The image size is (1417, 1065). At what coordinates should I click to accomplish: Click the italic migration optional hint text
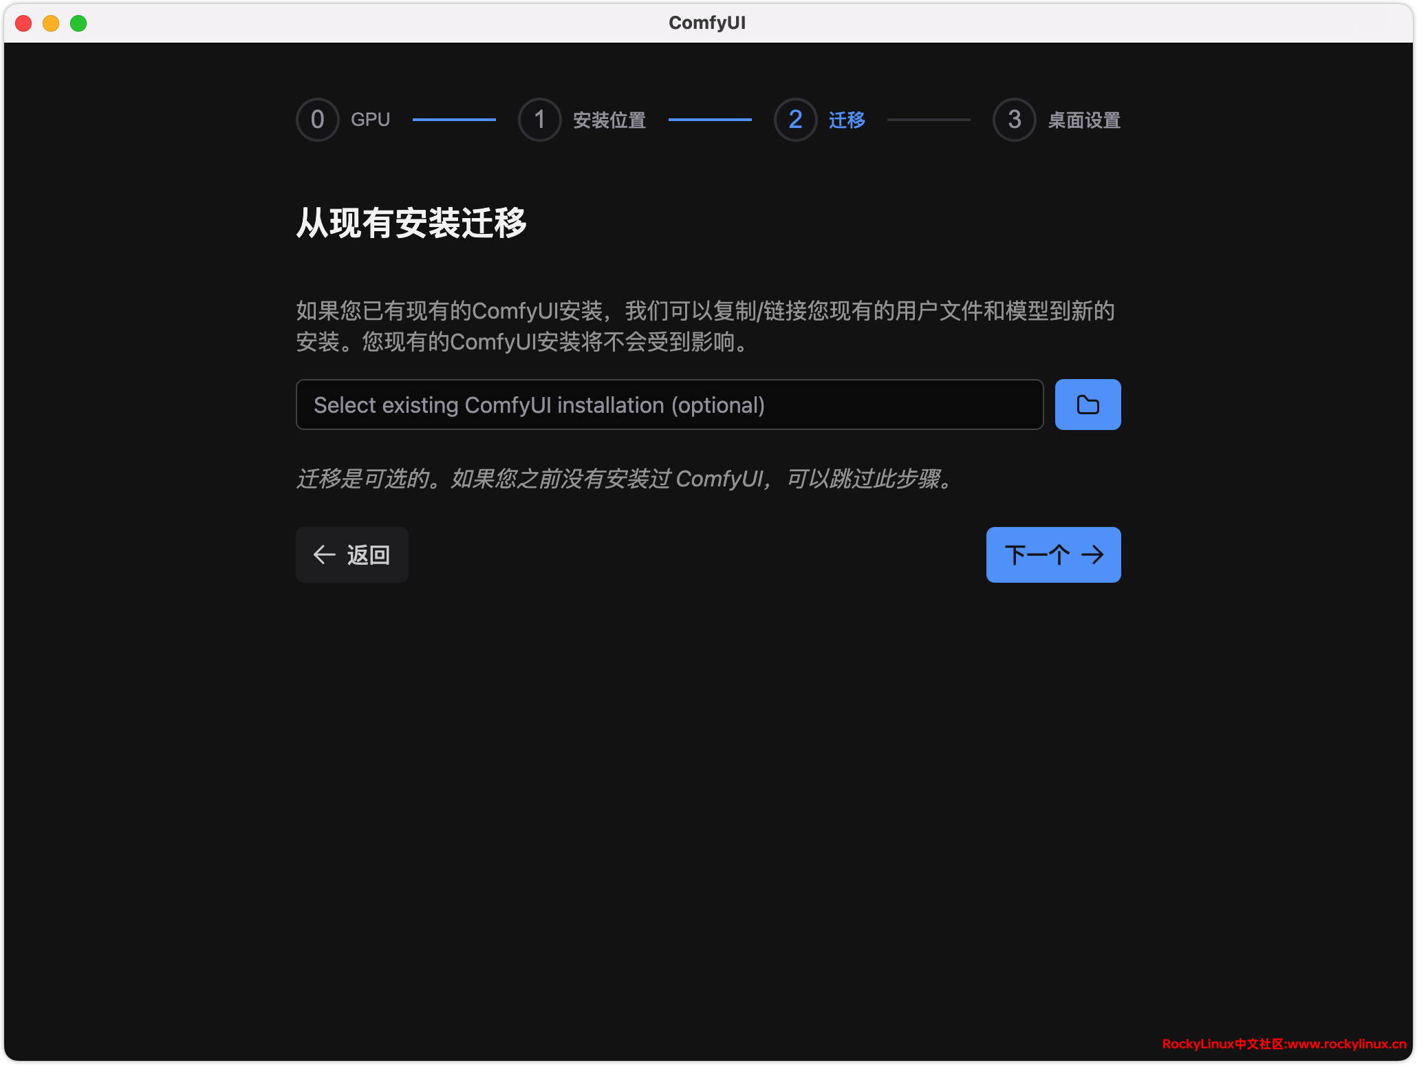pyautogui.click(x=626, y=478)
